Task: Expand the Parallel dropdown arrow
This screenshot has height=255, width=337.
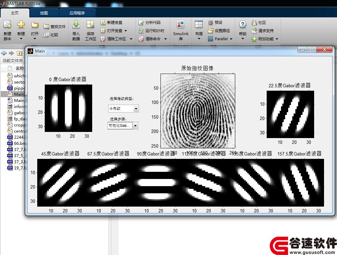Action: (x=231, y=39)
